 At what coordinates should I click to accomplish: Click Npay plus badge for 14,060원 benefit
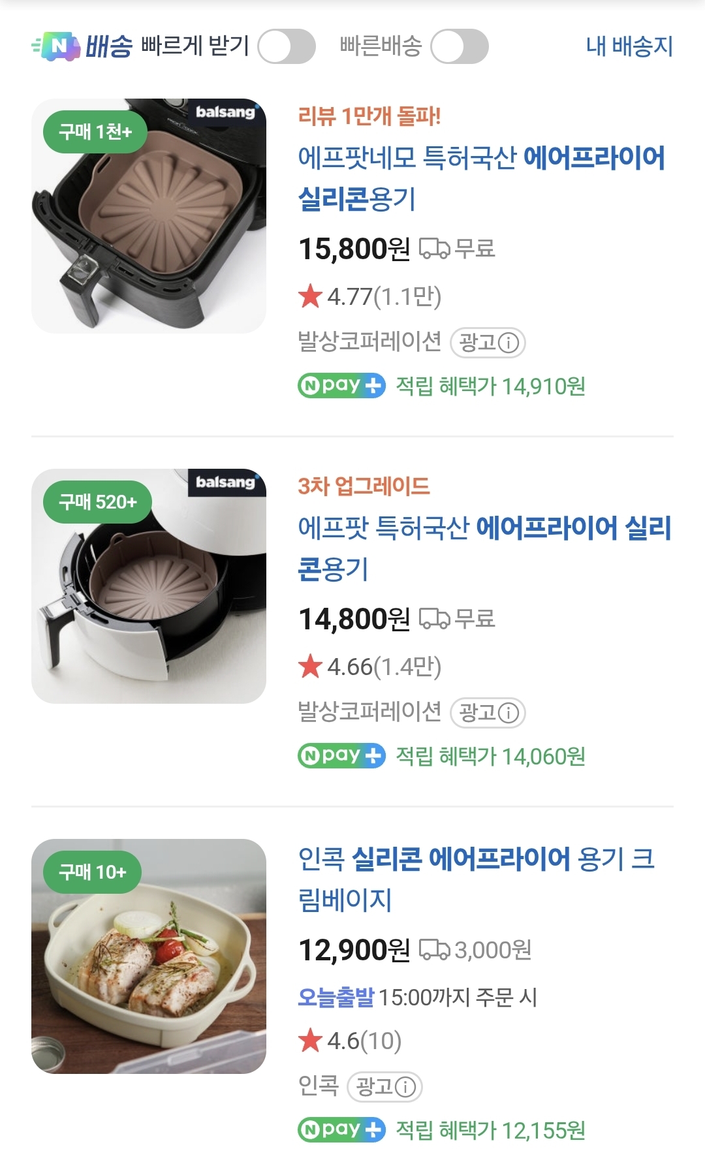tap(341, 756)
